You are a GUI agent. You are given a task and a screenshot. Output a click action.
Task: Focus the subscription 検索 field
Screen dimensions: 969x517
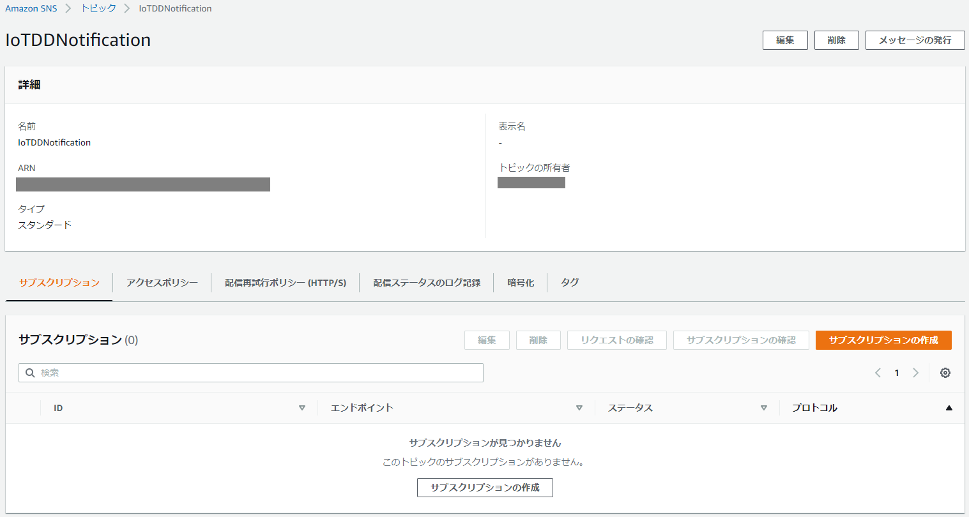[x=256, y=373]
